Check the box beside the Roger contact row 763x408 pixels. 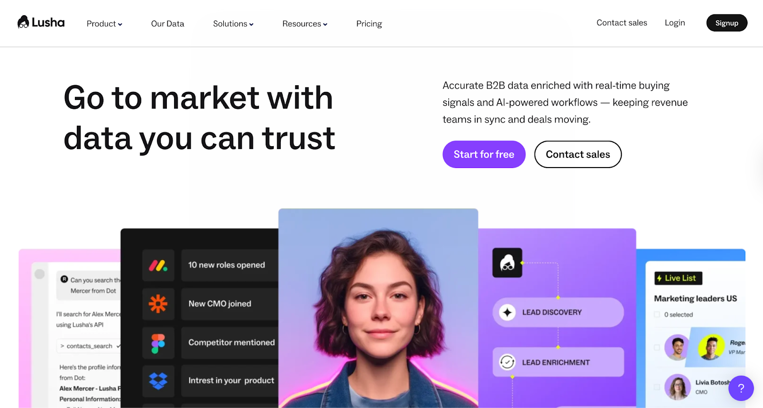coord(657,348)
